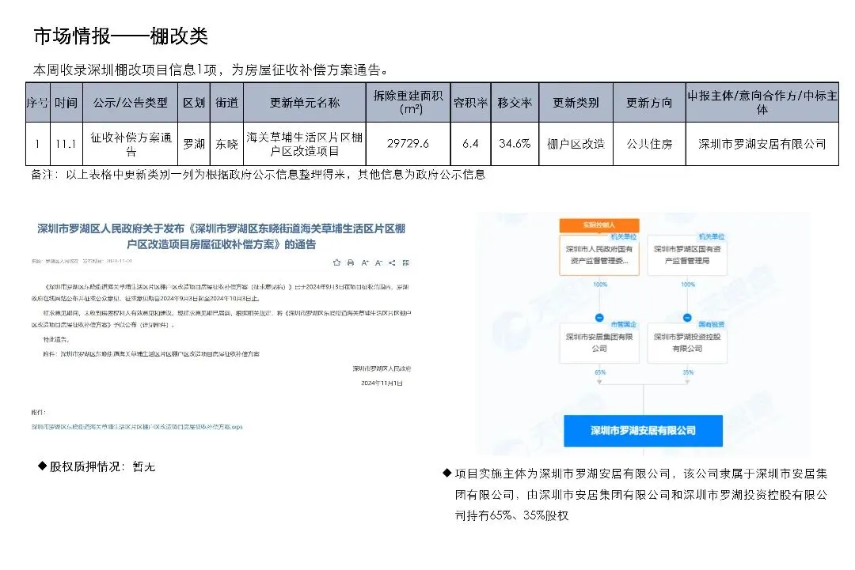Click the table header 容积率
This screenshot has height=570, width=855.
470,102
